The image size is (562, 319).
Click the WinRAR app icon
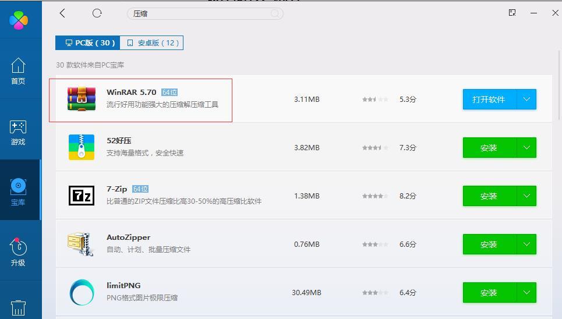click(82, 99)
